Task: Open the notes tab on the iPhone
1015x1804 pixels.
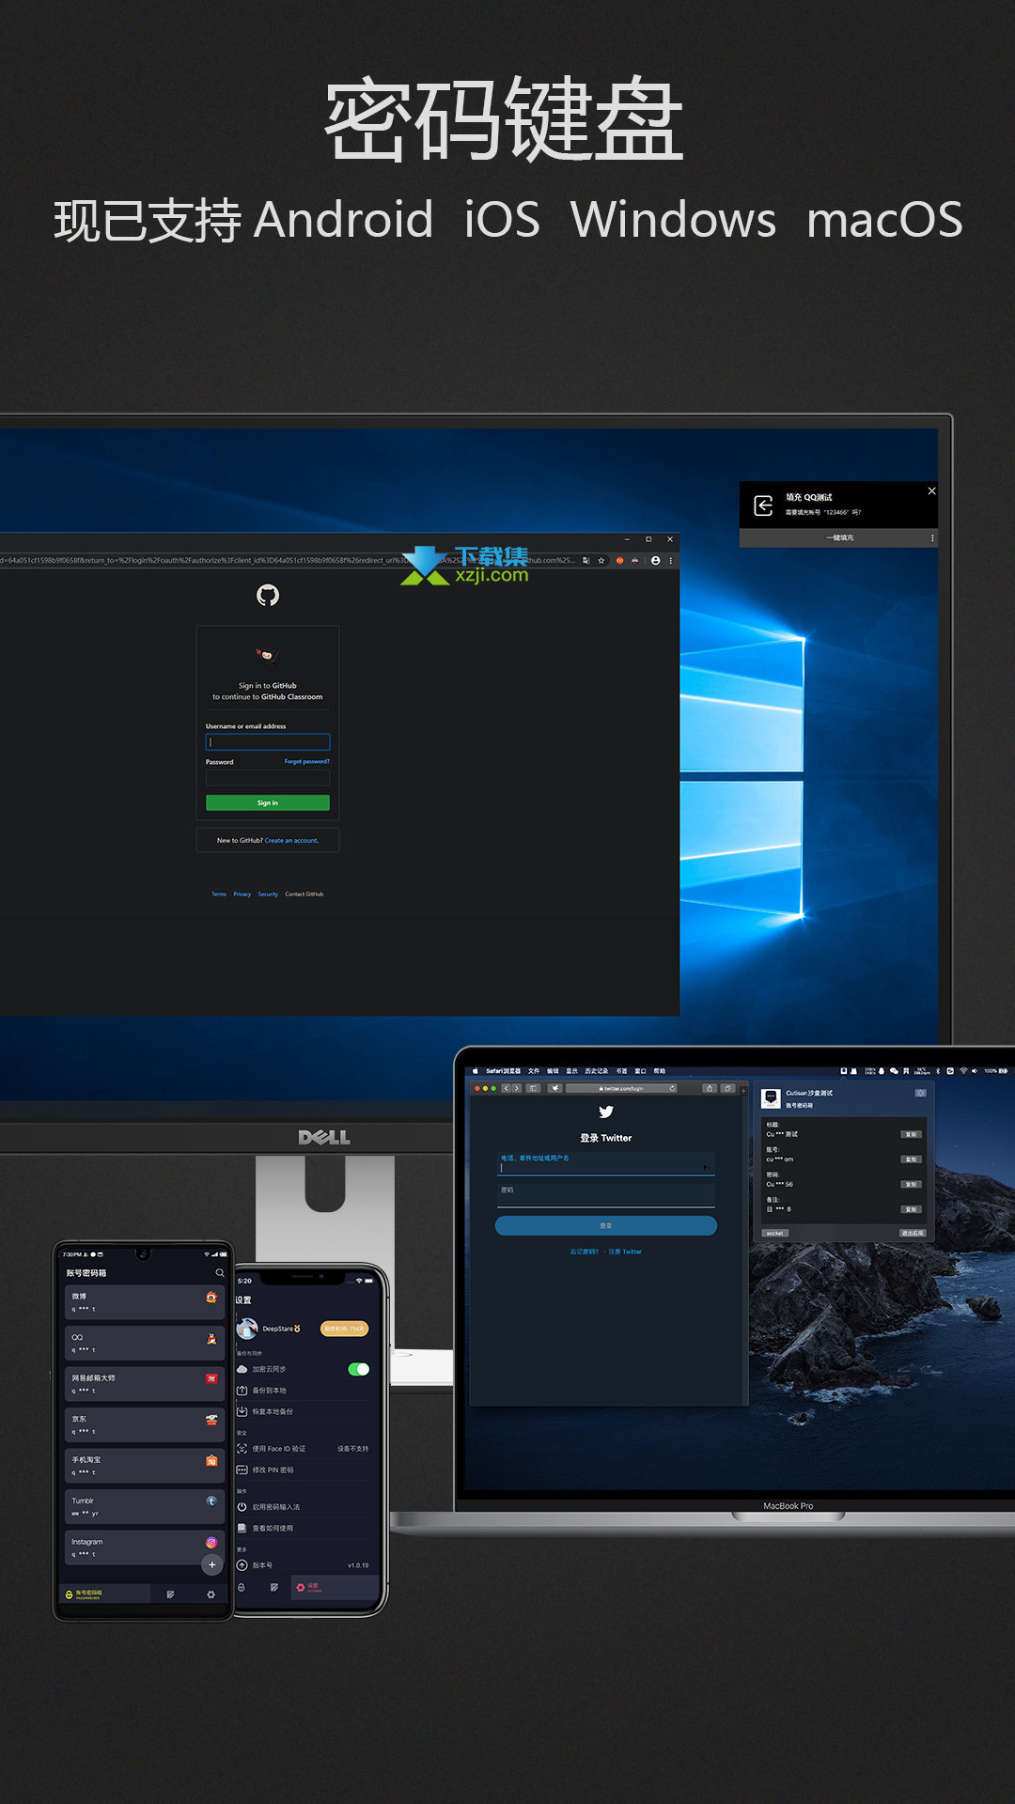Action: coord(273,1587)
